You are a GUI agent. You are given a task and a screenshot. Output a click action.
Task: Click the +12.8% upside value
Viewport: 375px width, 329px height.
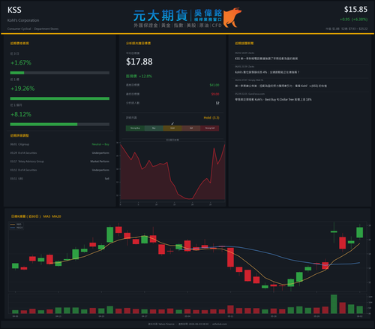click(145, 76)
